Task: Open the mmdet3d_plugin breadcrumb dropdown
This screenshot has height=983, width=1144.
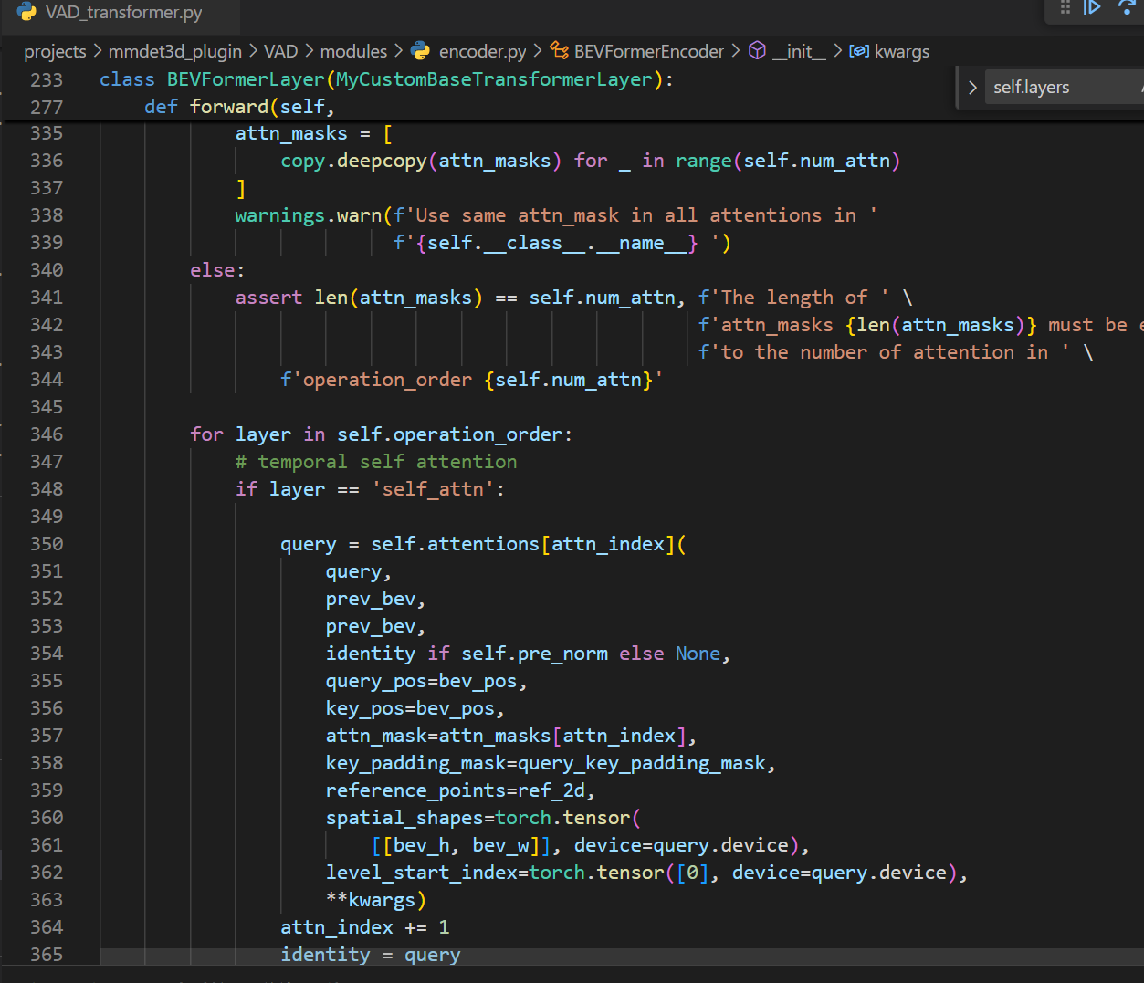Action: [x=175, y=51]
